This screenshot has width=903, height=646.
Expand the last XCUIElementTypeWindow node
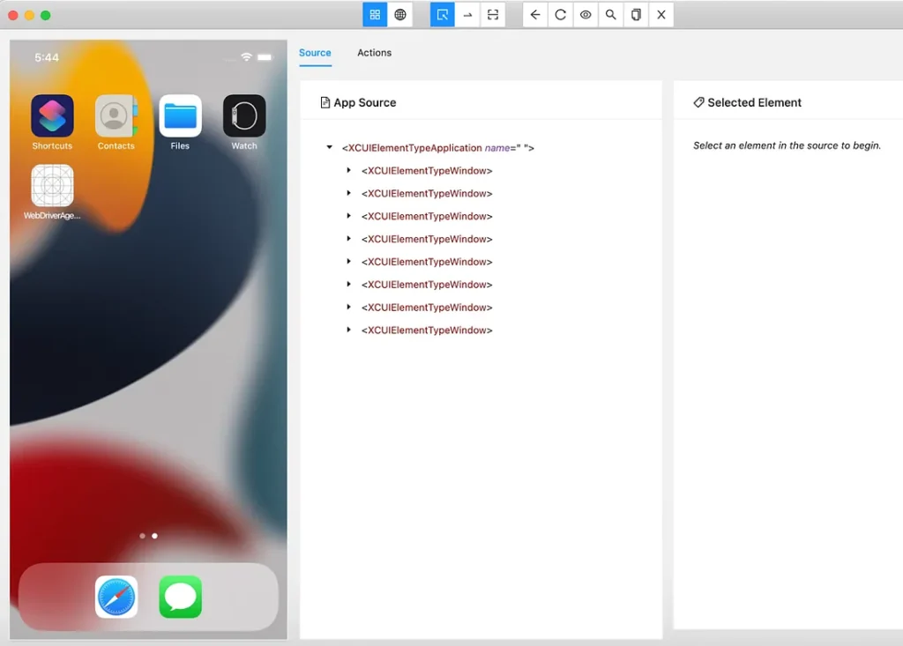(x=349, y=330)
